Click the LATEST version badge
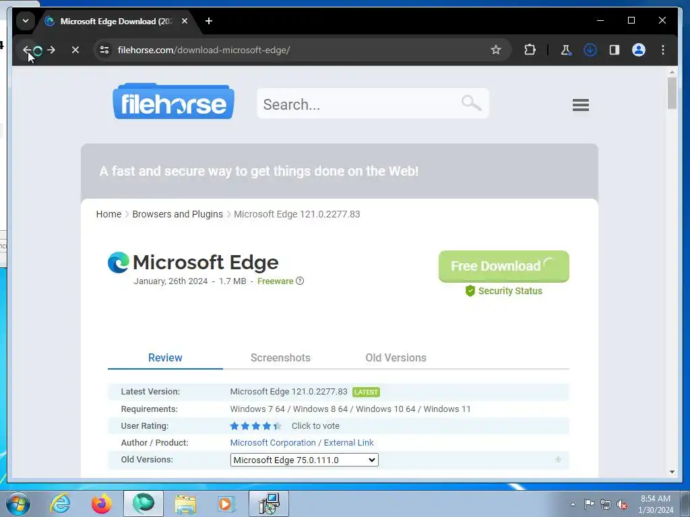 tap(366, 392)
